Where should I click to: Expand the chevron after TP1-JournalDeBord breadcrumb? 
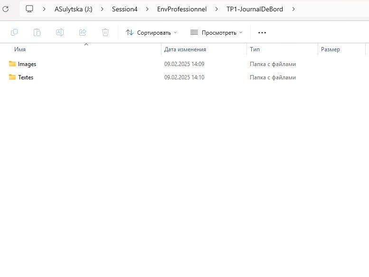[x=293, y=9]
